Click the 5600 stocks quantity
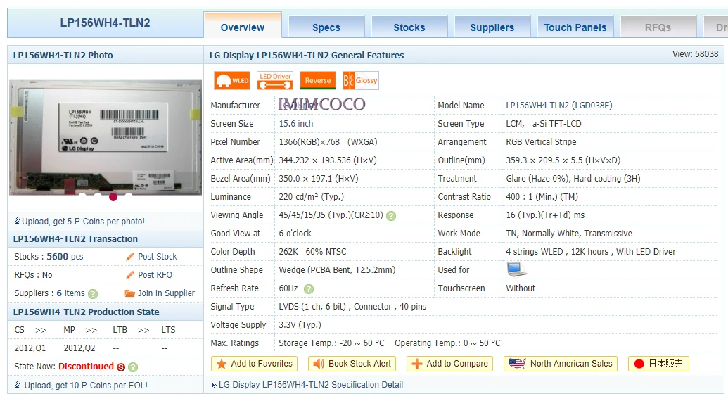This screenshot has height=401, width=728. (58, 257)
